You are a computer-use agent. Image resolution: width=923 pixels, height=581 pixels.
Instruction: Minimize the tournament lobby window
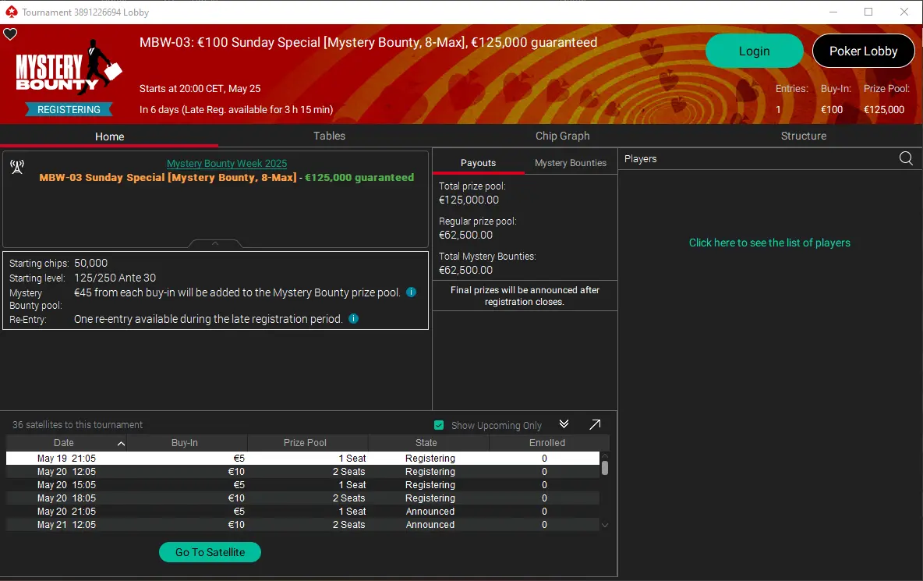click(833, 12)
